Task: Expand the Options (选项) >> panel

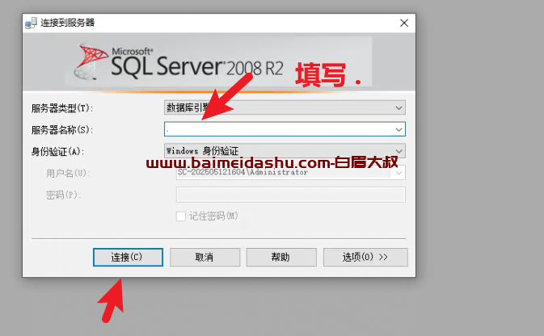Action: 365,257
